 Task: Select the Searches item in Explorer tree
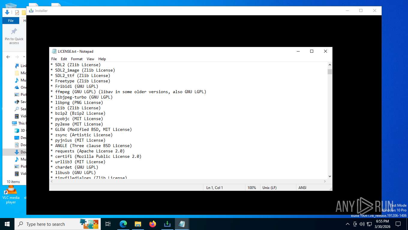pyautogui.click(x=21, y=109)
